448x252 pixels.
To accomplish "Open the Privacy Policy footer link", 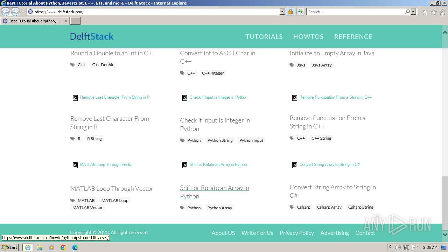I will point(297,233).
